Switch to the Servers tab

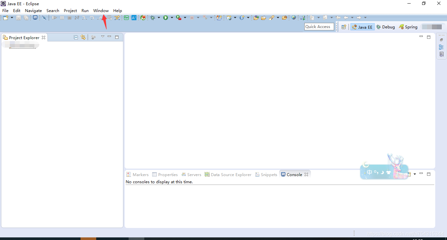coord(191,174)
